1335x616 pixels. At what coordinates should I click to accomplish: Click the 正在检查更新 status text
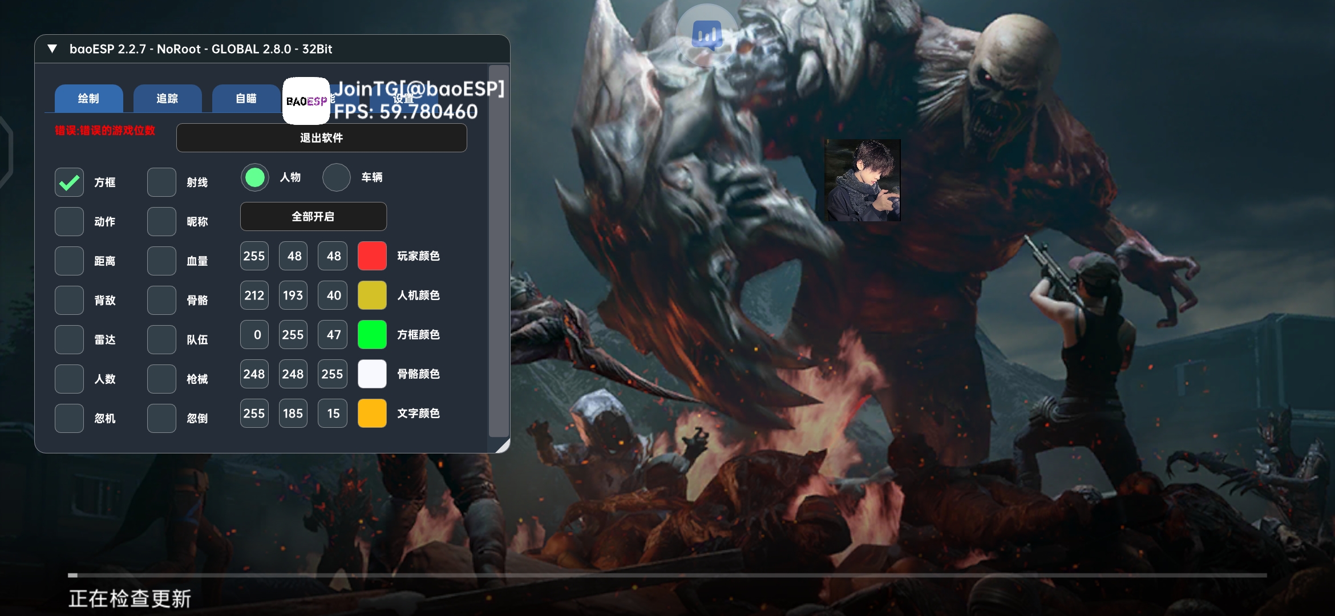130,599
